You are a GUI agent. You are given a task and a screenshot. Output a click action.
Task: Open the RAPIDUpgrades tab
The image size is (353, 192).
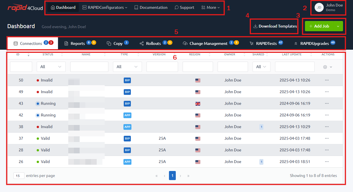click(315, 43)
